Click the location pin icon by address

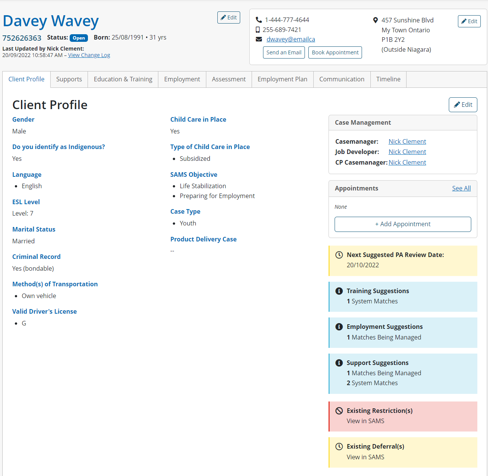point(375,20)
